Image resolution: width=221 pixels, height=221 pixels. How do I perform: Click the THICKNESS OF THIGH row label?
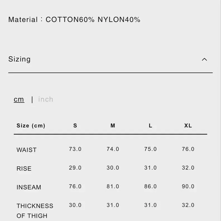coord(35,211)
